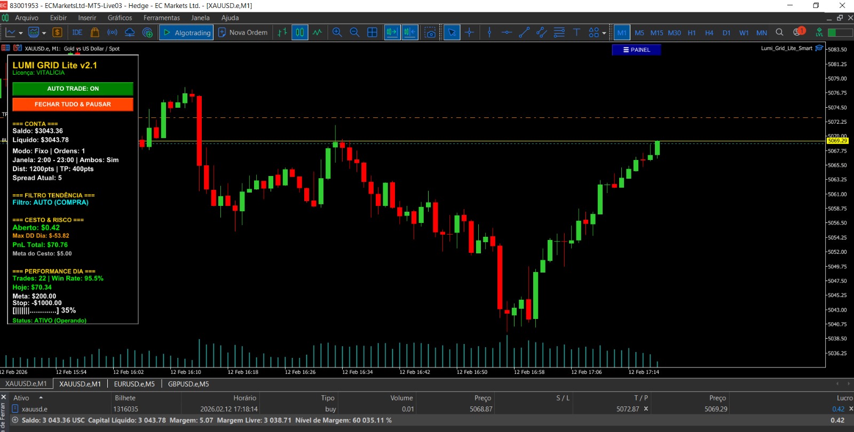
Task: Expand the chart type dropdown arrow
Action: (21, 33)
